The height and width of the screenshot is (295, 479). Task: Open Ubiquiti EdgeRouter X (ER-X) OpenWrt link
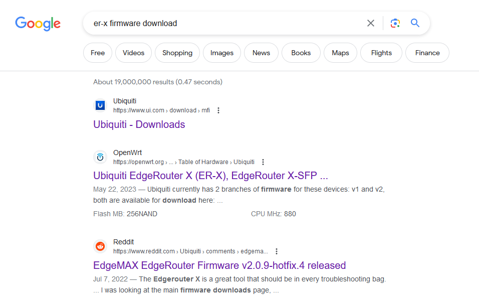pos(210,176)
